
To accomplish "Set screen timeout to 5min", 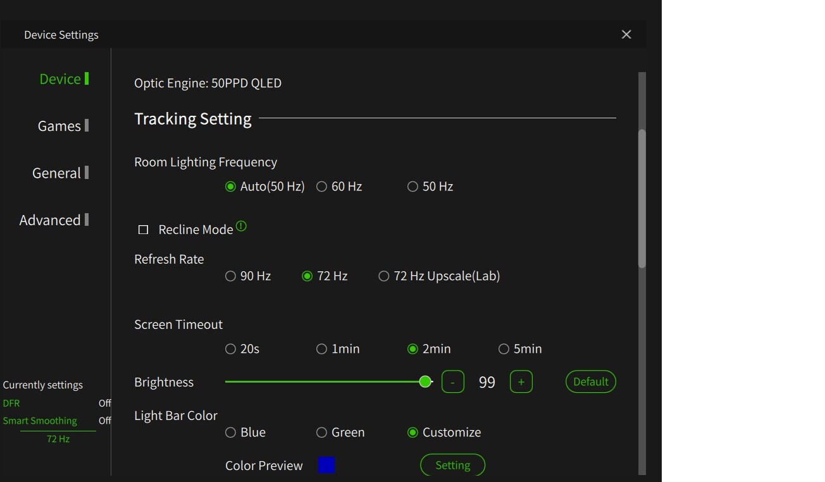I will click(520, 349).
